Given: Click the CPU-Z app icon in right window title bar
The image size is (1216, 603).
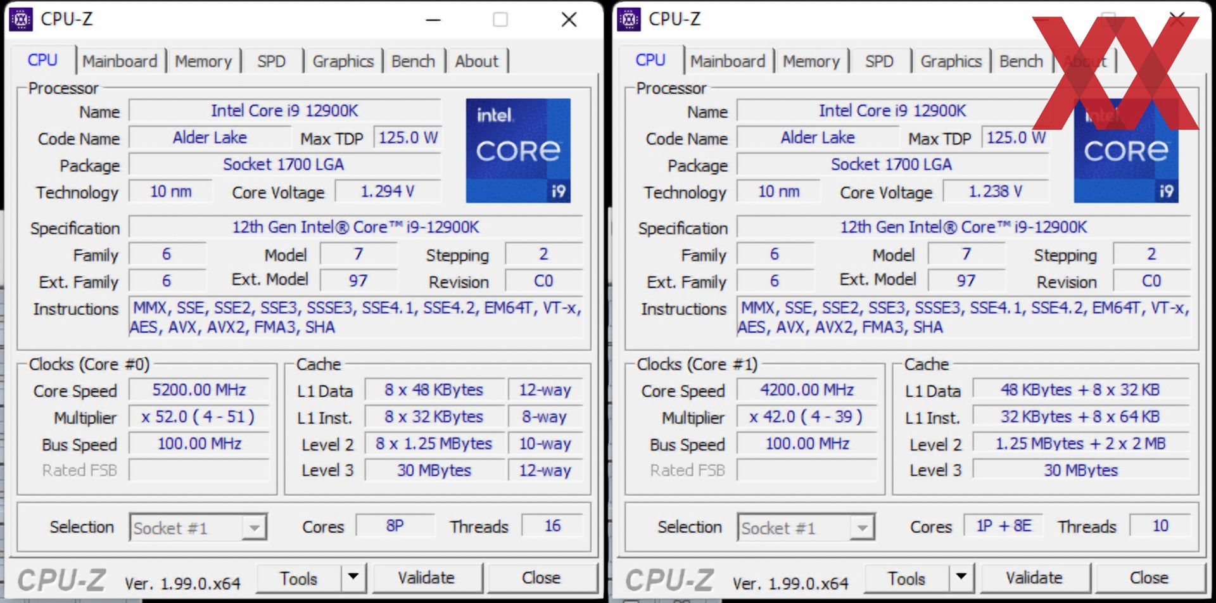Looking at the screenshot, I should coord(629,19).
